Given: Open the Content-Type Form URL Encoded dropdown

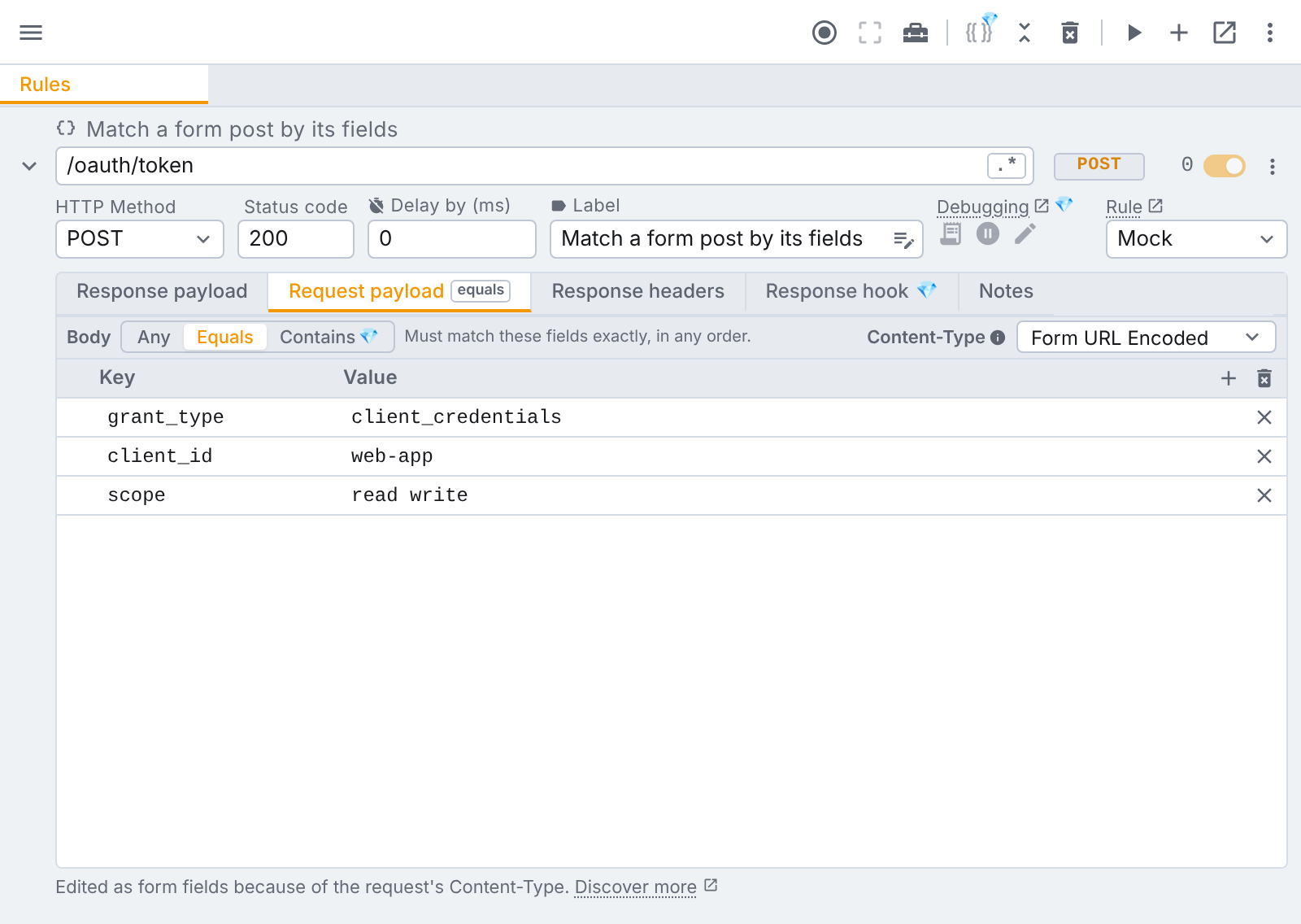Looking at the screenshot, I should (1146, 338).
